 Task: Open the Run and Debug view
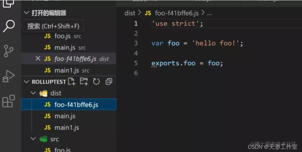[9, 77]
